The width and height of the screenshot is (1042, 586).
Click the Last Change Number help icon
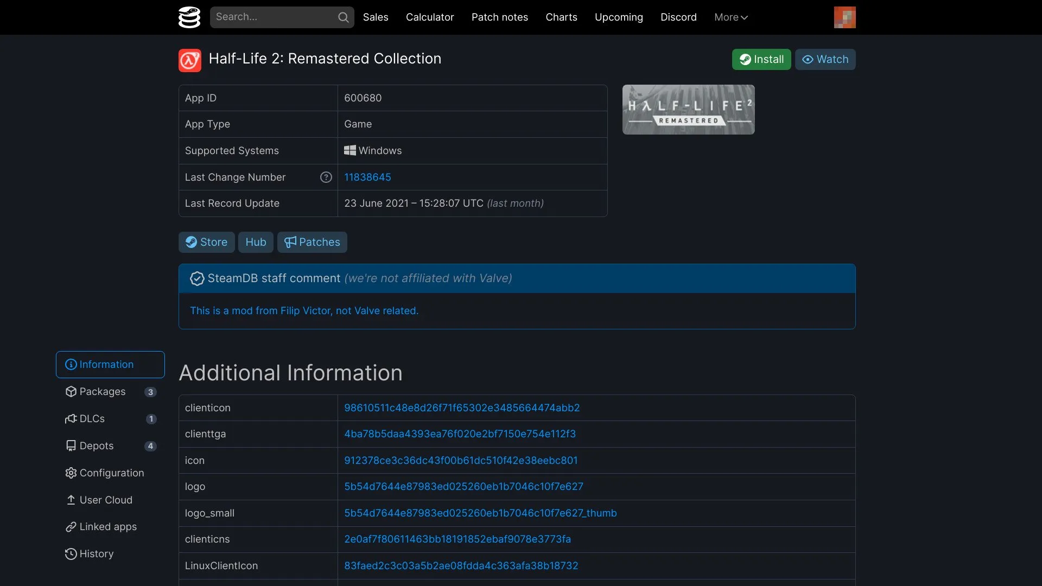pyautogui.click(x=326, y=177)
